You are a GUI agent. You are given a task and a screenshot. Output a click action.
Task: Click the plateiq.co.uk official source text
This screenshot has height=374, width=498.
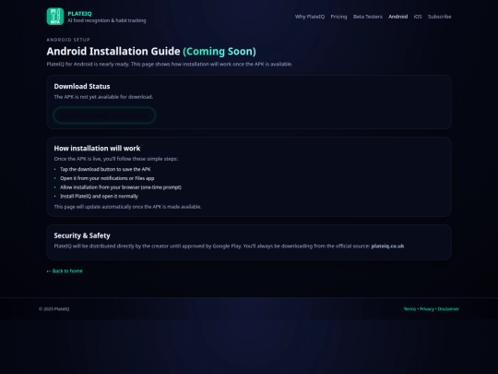387,247
